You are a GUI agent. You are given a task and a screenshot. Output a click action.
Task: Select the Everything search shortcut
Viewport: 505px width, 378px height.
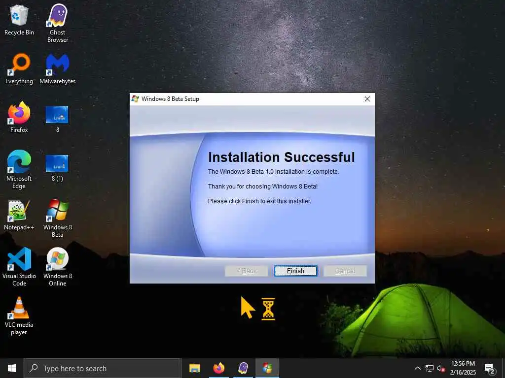pyautogui.click(x=19, y=69)
